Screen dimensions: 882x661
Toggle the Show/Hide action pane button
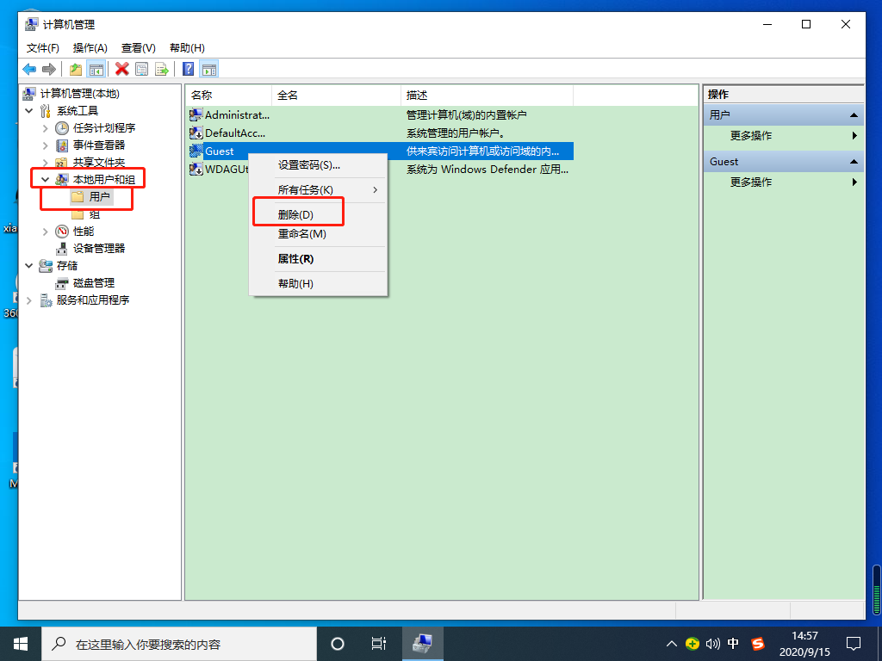tap(208, 69)
